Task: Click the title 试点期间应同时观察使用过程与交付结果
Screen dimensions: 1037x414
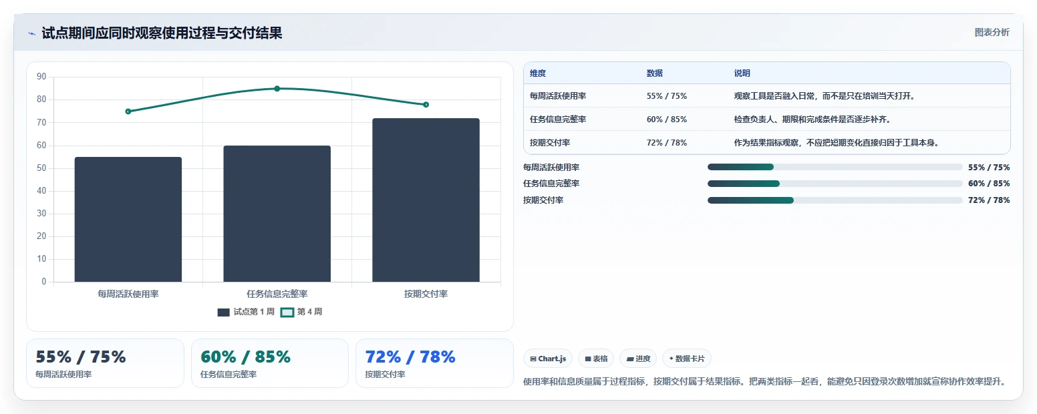Action: (x=162, y=33)
